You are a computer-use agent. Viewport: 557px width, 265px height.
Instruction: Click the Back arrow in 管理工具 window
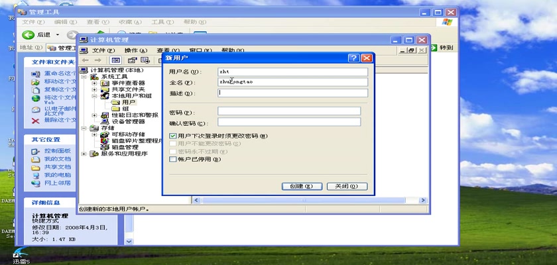coord(28,34)
